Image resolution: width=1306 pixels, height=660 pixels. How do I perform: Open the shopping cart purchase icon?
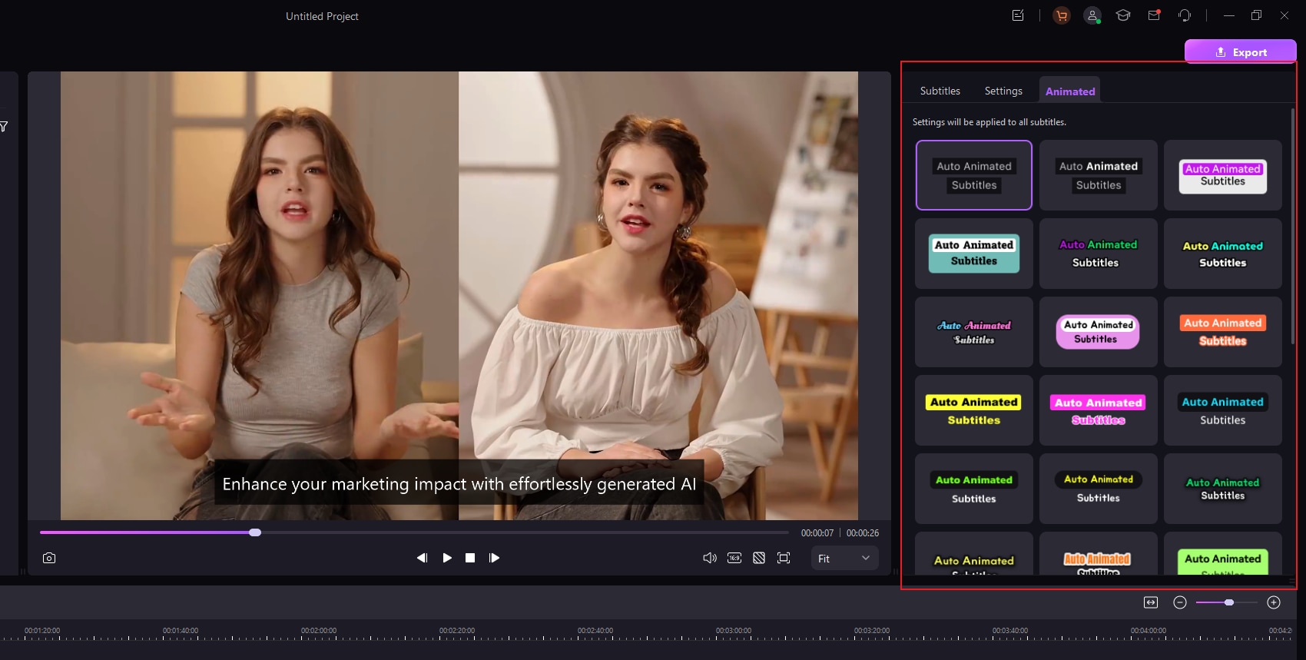pyautogui.click(x=1062, y=15)
